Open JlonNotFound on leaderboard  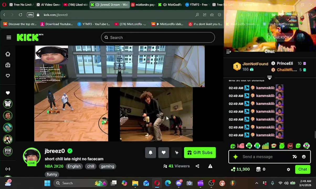255,64
